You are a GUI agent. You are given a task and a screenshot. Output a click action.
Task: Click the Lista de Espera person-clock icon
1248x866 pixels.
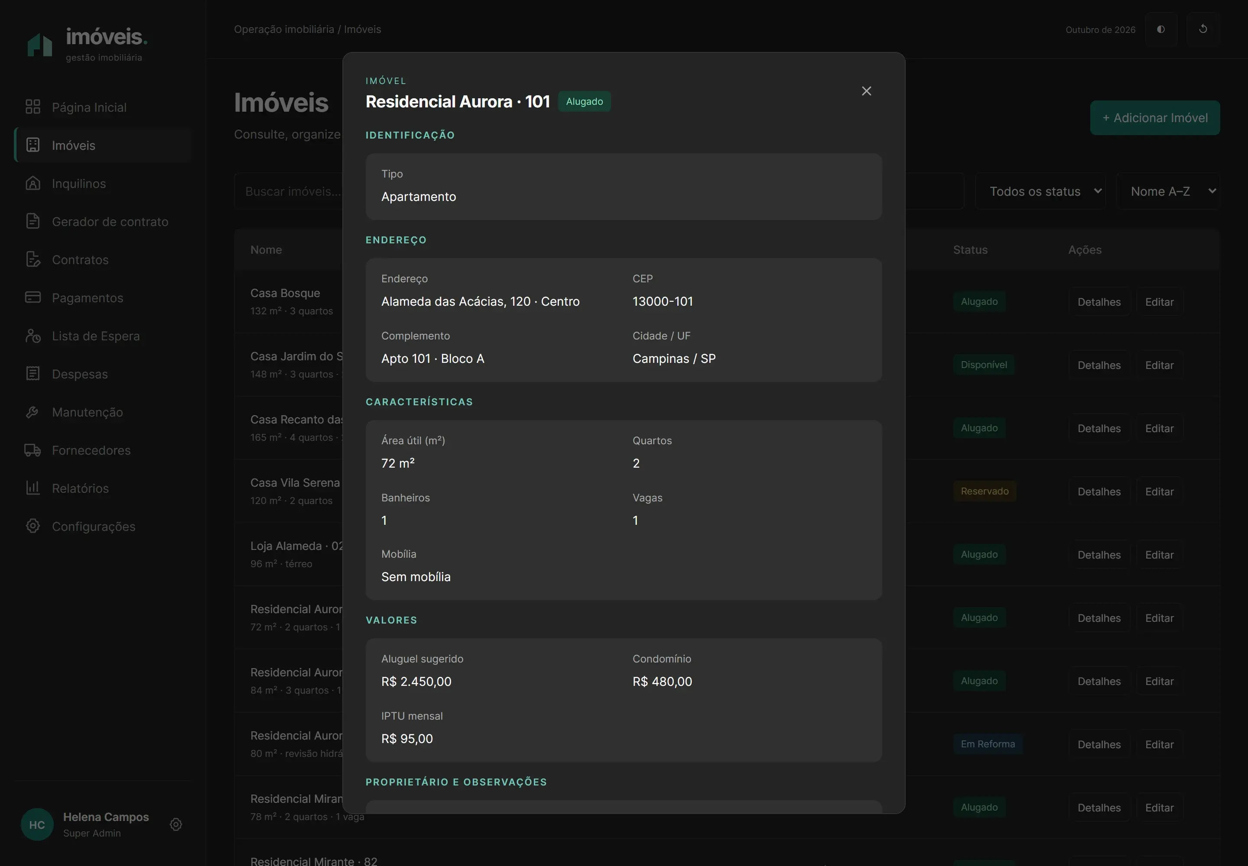click(x=33, y=336)
